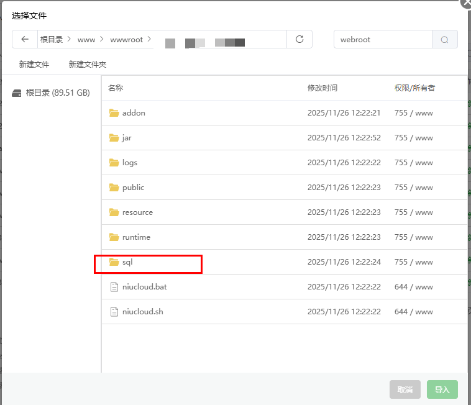Image resolution: width=471 pixels, height=405 pixels.
Task: Open the sql folder
Action: [x=127, y=262]
